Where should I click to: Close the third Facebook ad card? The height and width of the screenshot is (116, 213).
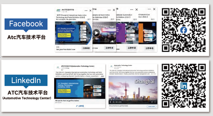[x=137, y=9]
